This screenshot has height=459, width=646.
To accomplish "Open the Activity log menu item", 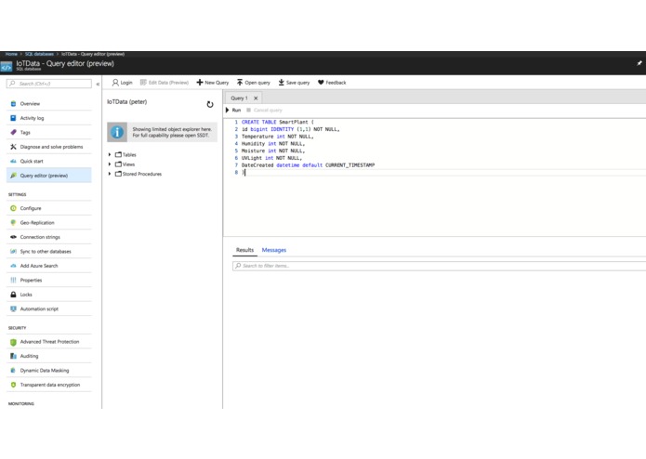I will 49,118.
